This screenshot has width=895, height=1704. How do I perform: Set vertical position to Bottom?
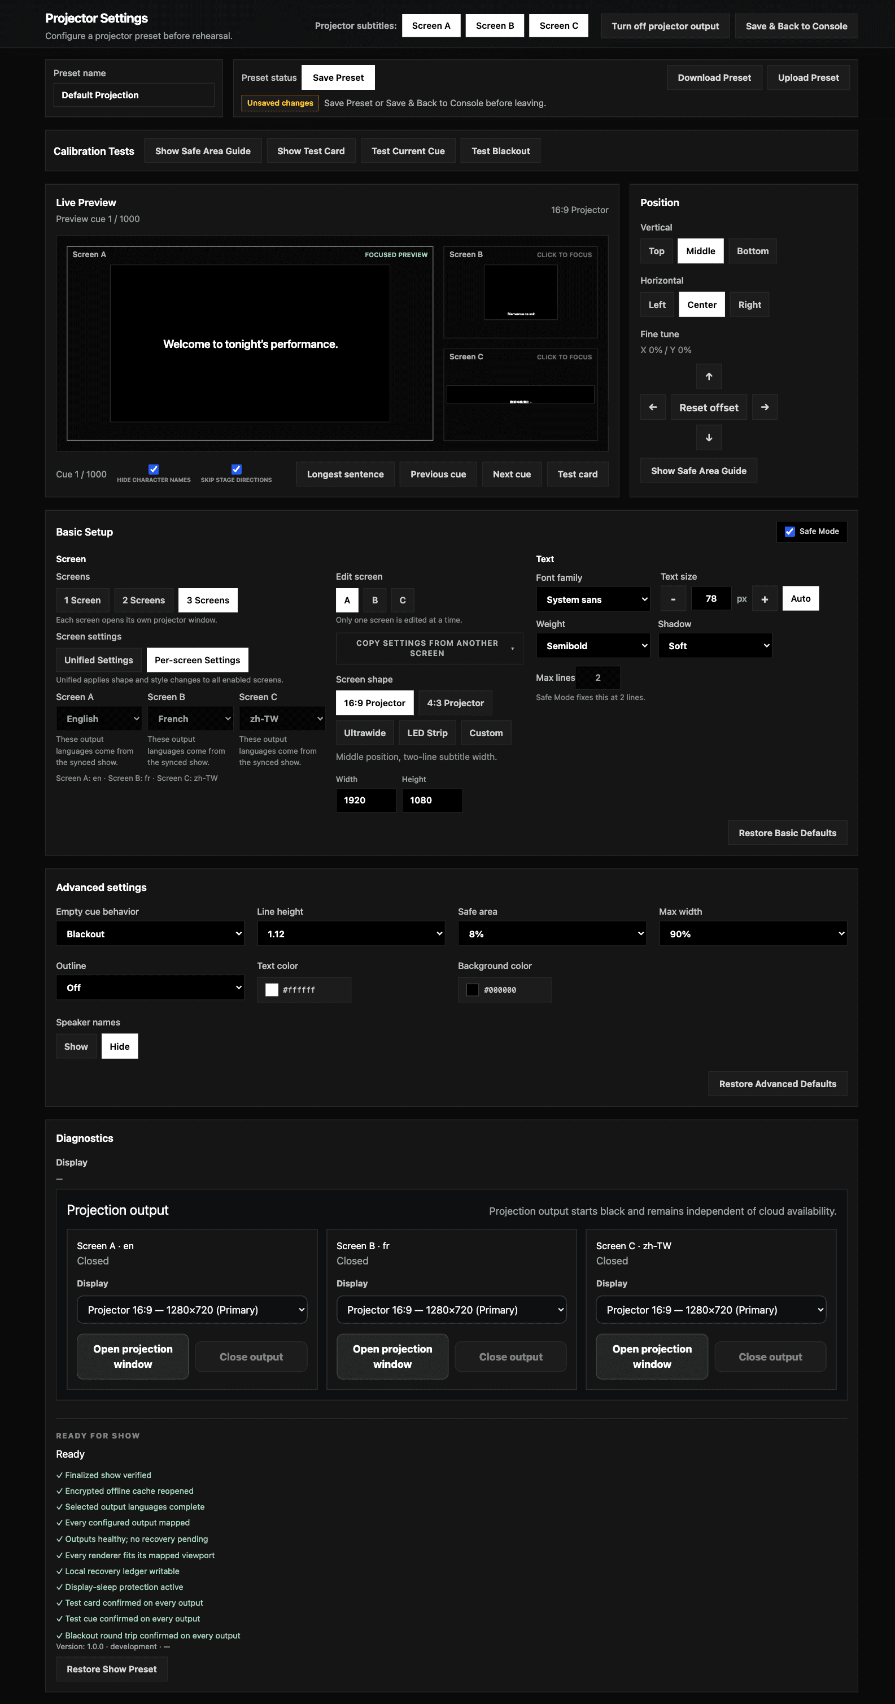pyautogui.click(x=753, y=251)
